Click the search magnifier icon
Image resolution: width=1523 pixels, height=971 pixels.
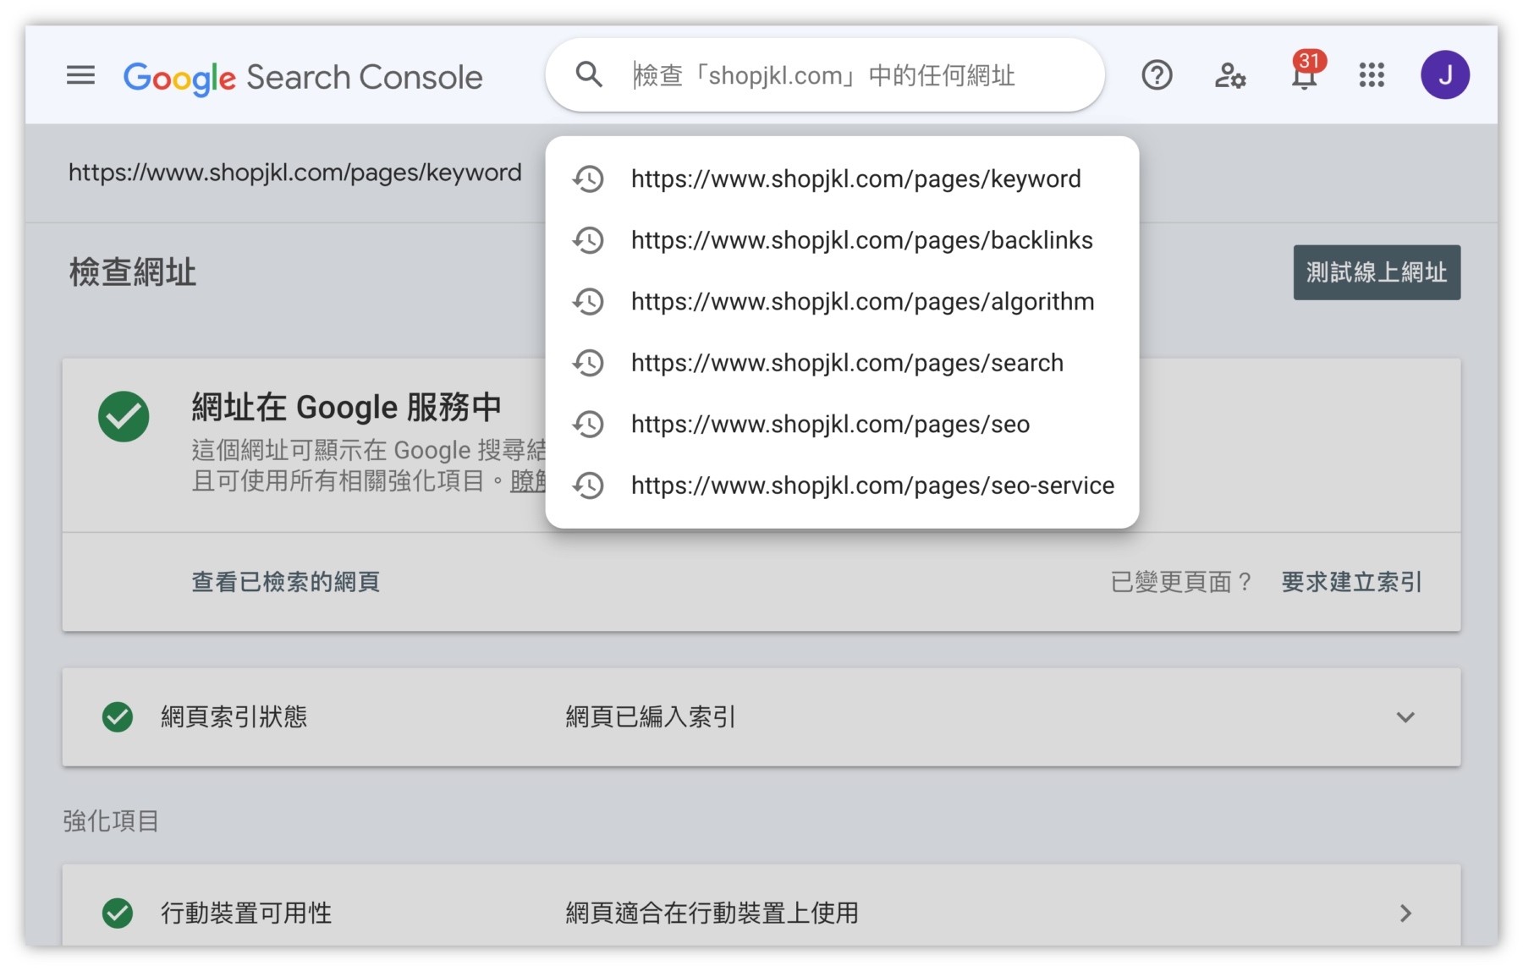point(589,75)
